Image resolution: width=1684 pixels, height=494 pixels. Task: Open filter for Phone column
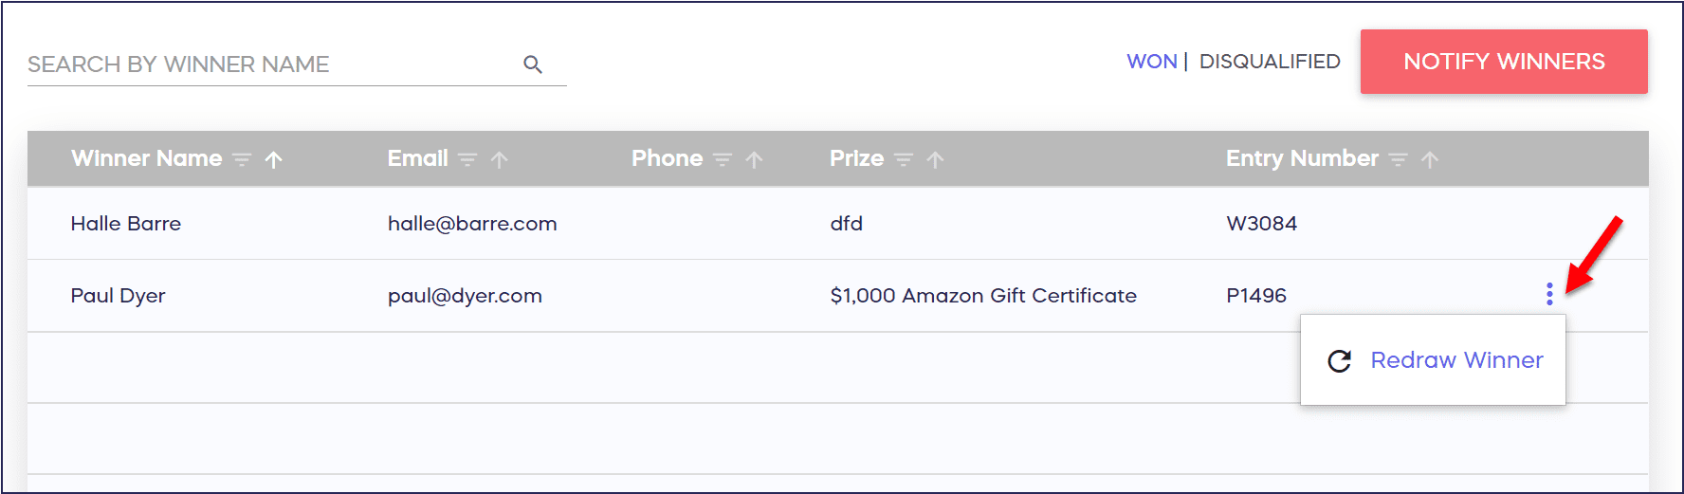[x=723, y=160]
